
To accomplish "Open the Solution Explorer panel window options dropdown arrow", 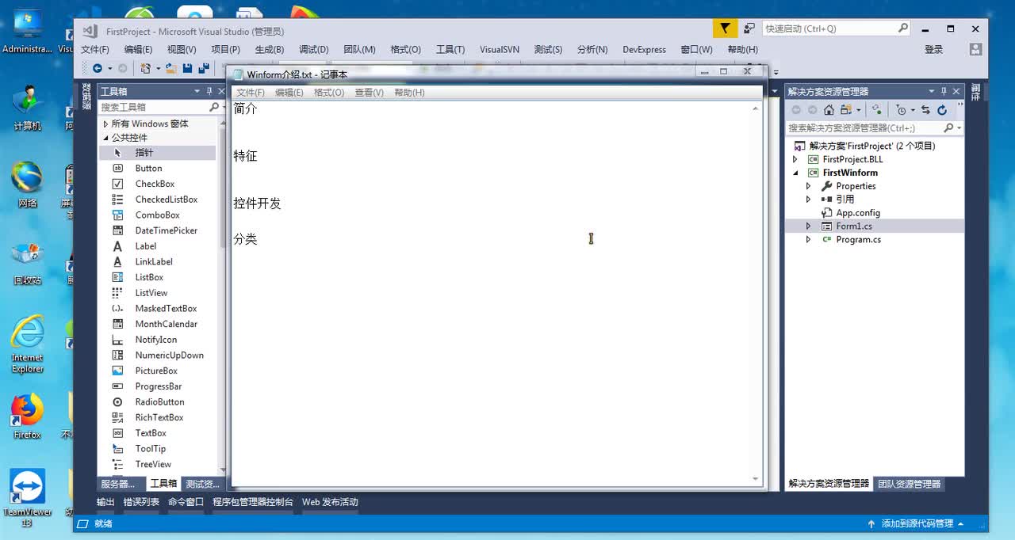I will pyautogui.click(x=932, y=91).
